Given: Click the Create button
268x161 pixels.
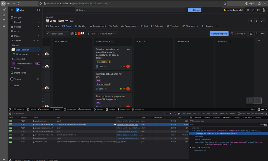Looking at the screenshot, I should coord(194,10).
